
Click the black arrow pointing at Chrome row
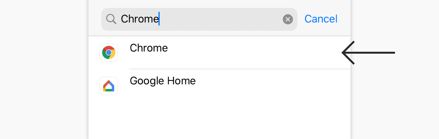click(368, 52)
